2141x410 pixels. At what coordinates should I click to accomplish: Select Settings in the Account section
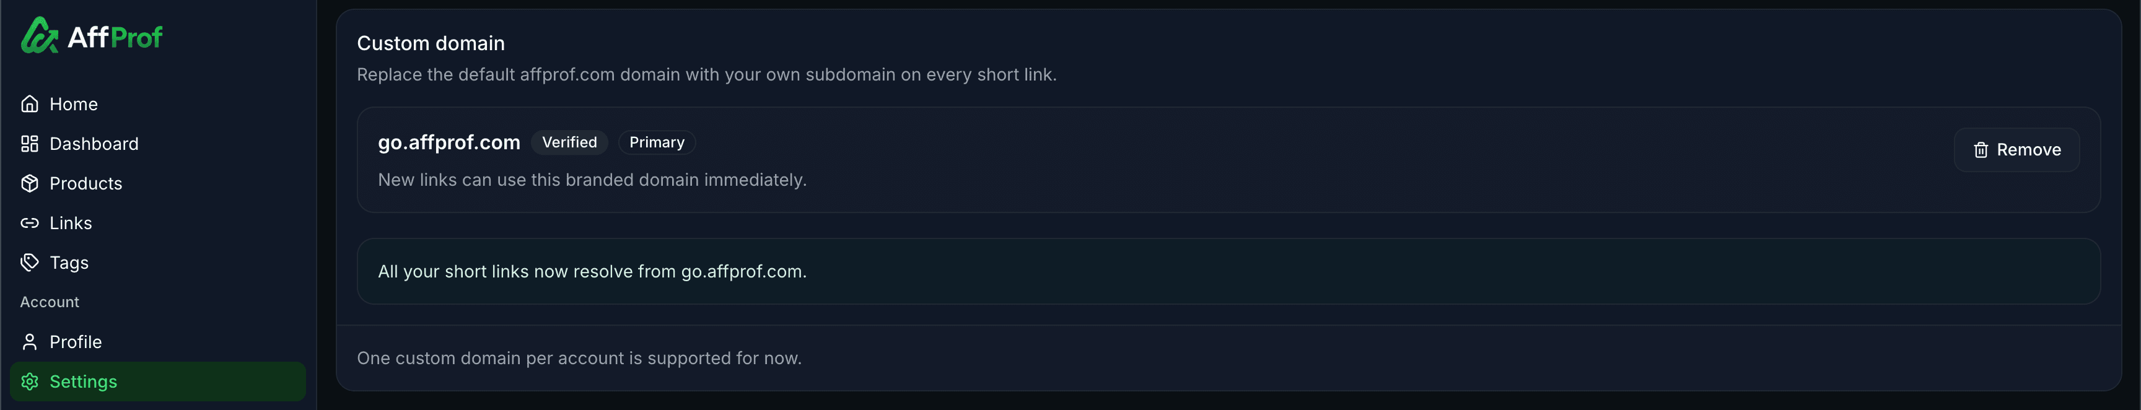[84, 382]
